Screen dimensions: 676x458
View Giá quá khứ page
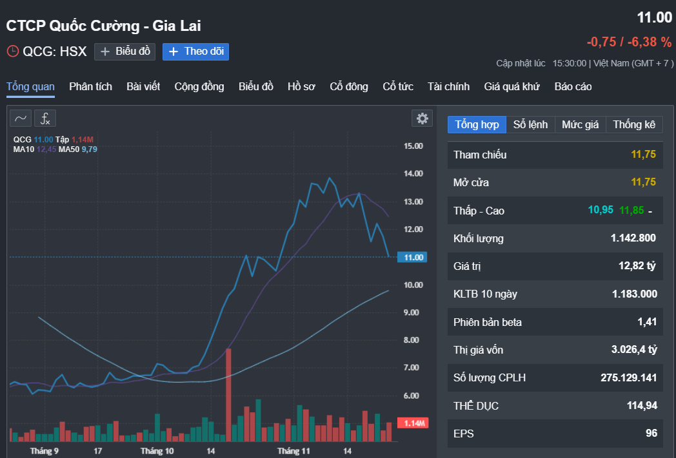(512, 86)
